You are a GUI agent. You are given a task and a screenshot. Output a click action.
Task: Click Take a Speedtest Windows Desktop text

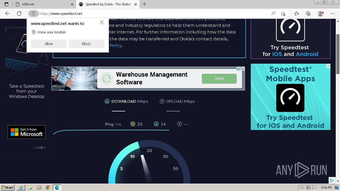[27, 91]
